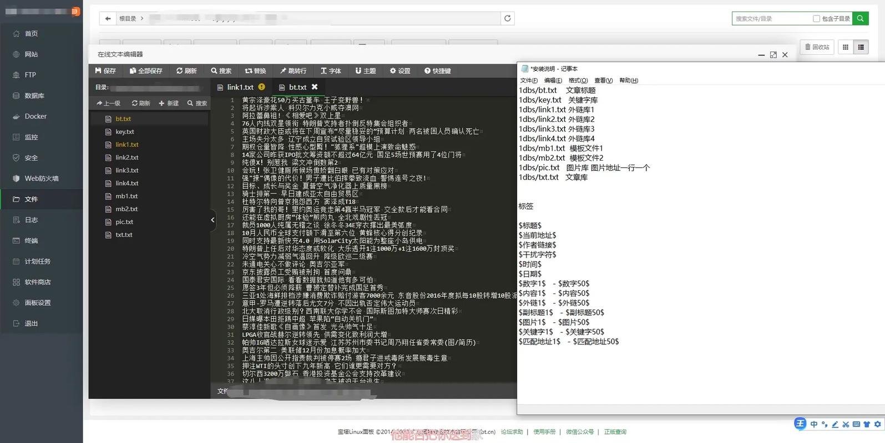This screenshot has height=443, width=885.
Task: Toggle punctuation mode on IME bar
Action: (x=825, y=425)
